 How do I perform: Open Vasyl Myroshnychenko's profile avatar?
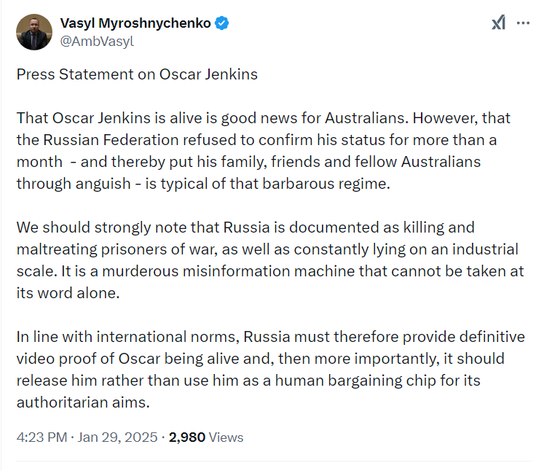pos(34,32)
